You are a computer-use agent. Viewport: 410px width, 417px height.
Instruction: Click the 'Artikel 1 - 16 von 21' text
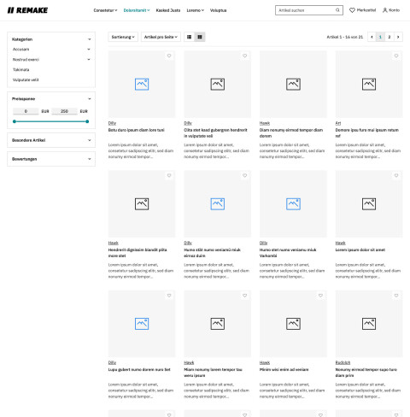click(x=345, y=37)
